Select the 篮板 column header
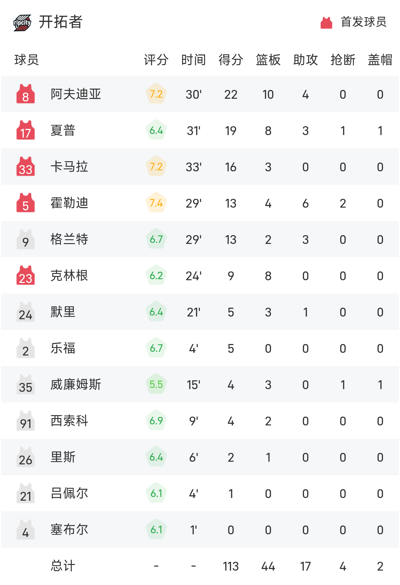This screenshot has height=585, width=400. [x=268, y=60]
